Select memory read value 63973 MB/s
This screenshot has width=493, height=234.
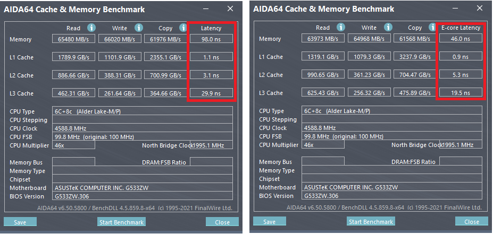[323, 38]
